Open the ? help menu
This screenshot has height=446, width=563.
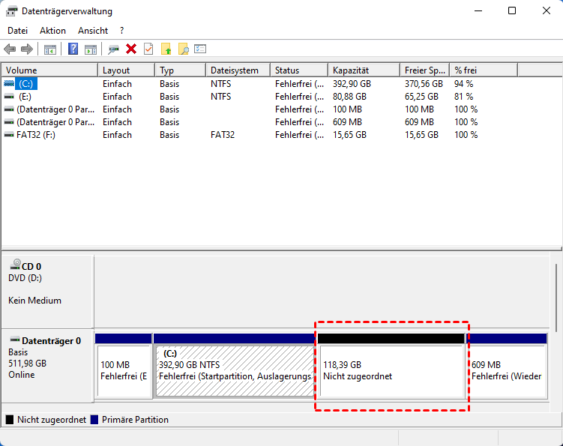pyautogui.click(x=121, y=31)
